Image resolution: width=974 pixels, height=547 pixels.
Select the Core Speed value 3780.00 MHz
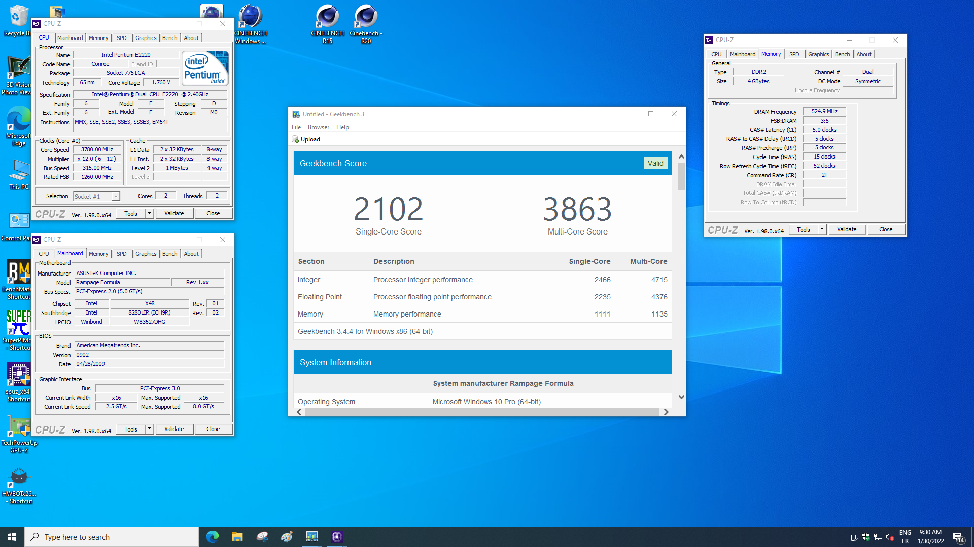pyautogui.click(x=97, y=150)
